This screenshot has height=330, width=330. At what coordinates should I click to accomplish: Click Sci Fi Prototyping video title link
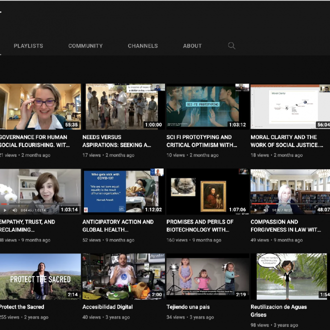(201, 141)
